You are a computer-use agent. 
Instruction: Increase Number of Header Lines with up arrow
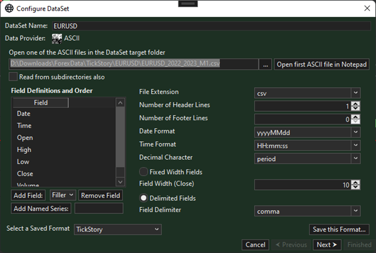(x=356, y=103)
